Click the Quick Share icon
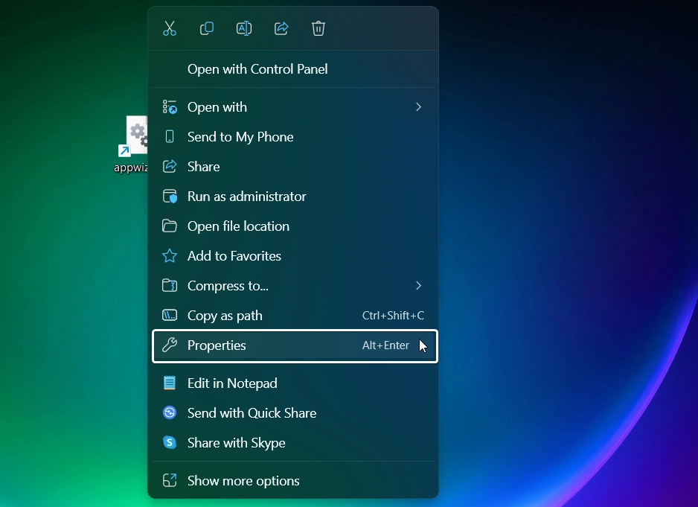 point(170,412)
